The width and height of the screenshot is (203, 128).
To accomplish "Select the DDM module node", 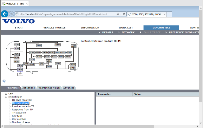I will pyautogui.click(x=49, y=66).
